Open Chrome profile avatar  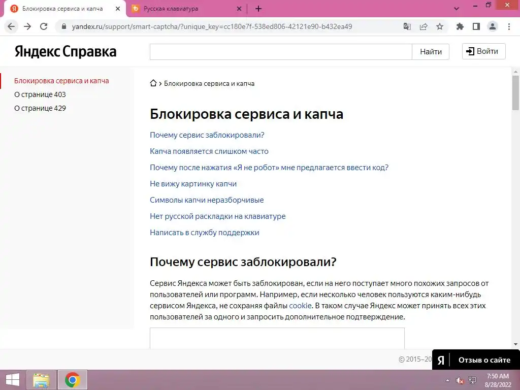(493, 26)
